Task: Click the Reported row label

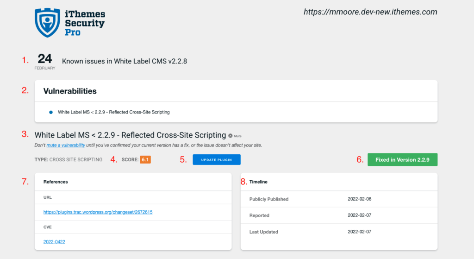Action: pyautogui.click(x=259, y=215)
